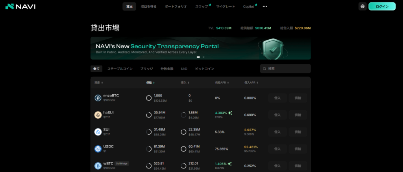This screenshot has width=403, height=172.
Task: Click sparkle boost icon beside haSUI APR
Action: 230,113
